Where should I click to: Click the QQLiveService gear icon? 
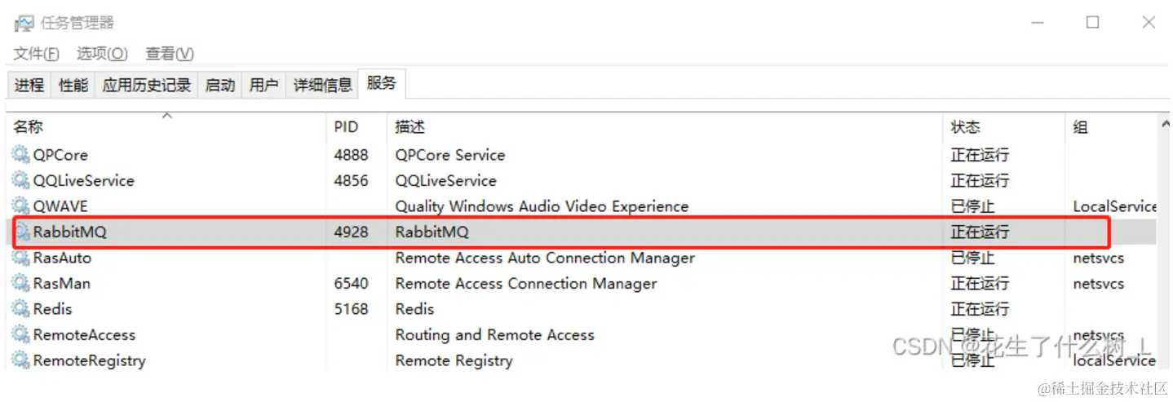(20, 180)
